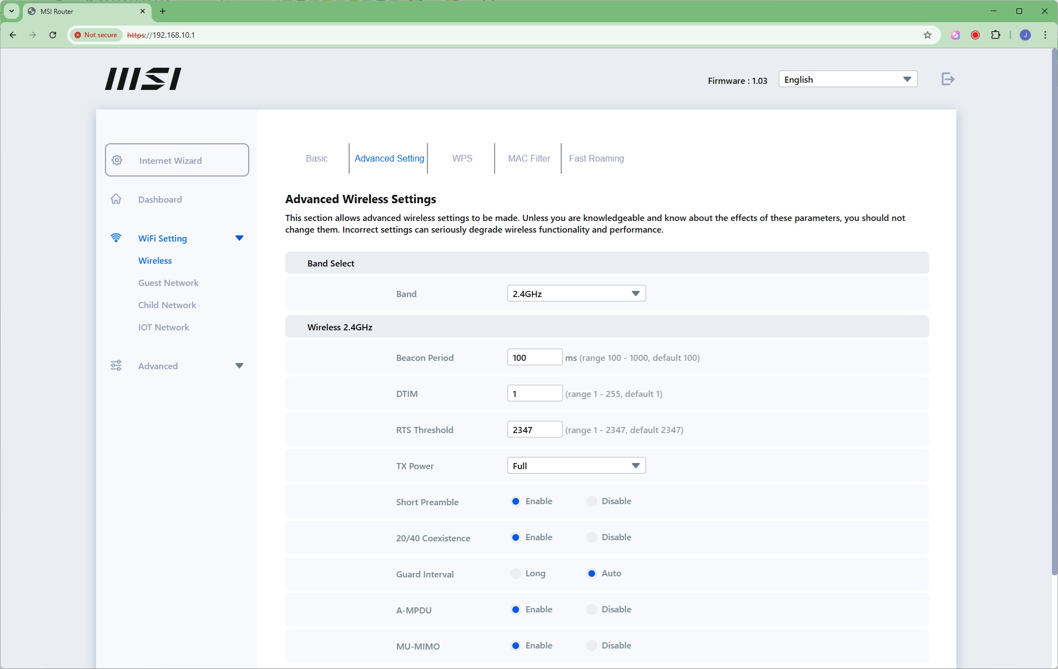The image size is (1058, 669).
Task: Open the Guest Network page
Action: tap(168, 283)
